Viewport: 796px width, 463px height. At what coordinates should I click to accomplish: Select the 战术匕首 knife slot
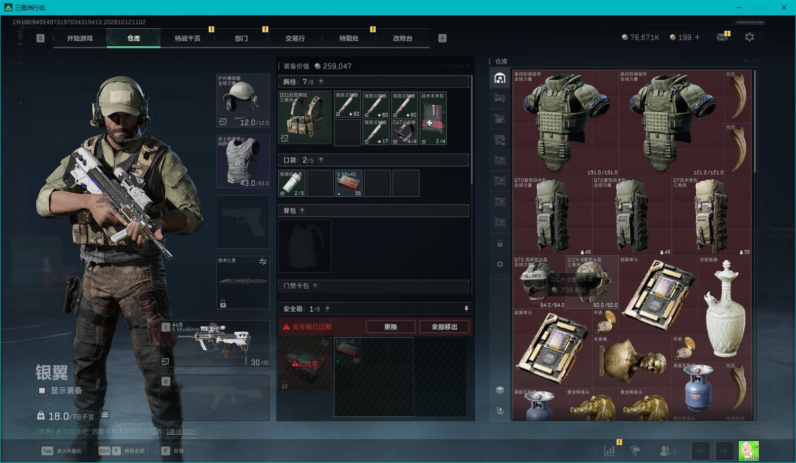point(243,282)
